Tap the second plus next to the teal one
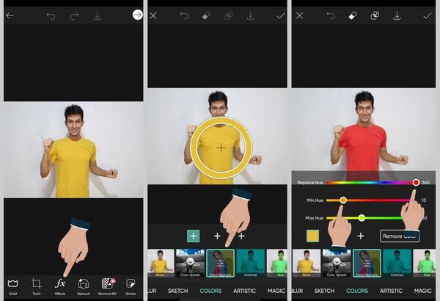 [217, 236]
